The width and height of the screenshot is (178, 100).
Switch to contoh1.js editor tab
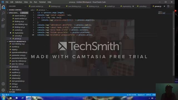click(111, 6)
